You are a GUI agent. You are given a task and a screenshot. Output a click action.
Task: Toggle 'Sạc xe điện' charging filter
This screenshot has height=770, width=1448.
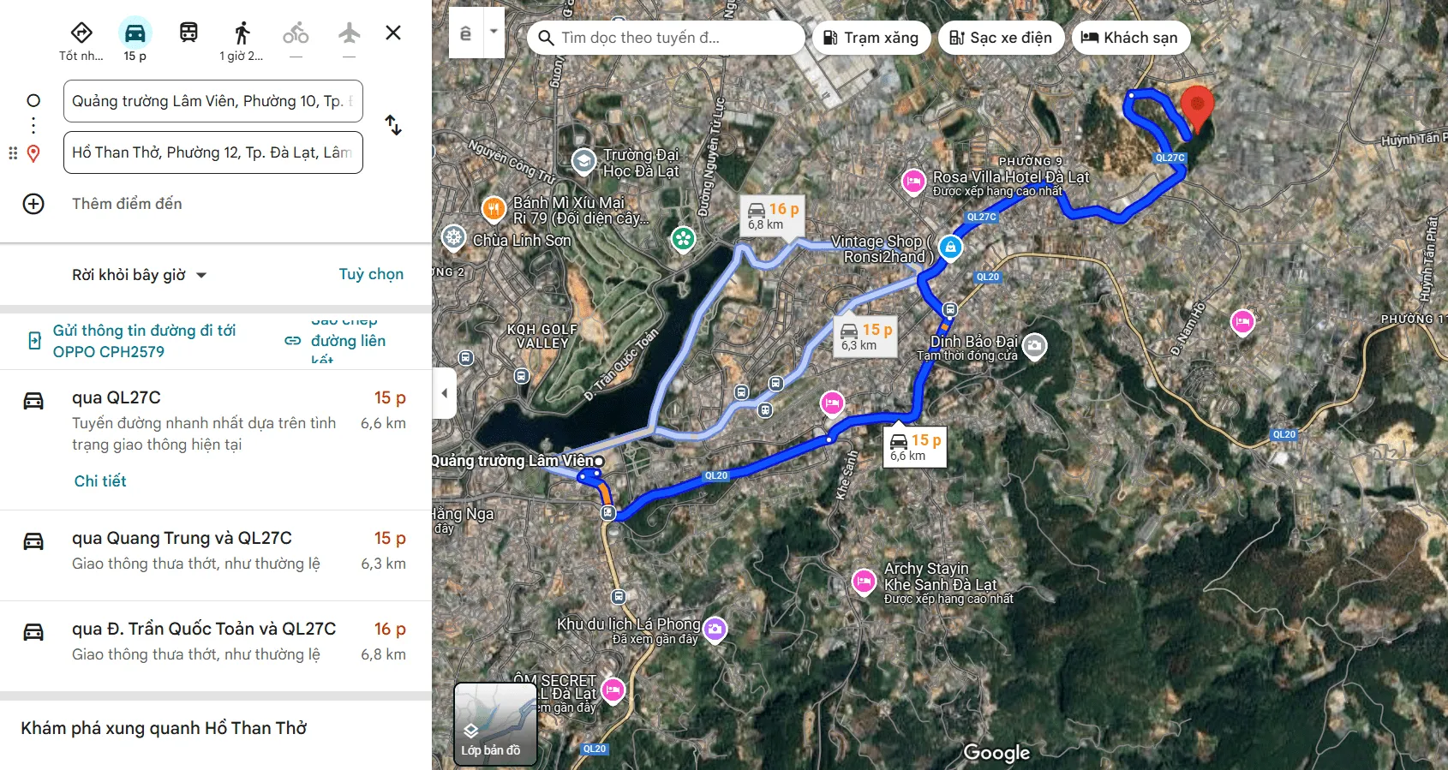point(1001,38)
